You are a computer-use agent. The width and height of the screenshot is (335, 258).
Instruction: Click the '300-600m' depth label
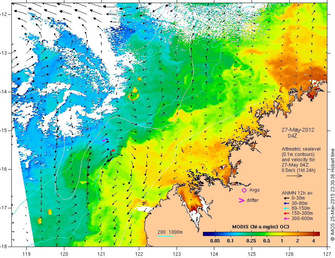302,219
